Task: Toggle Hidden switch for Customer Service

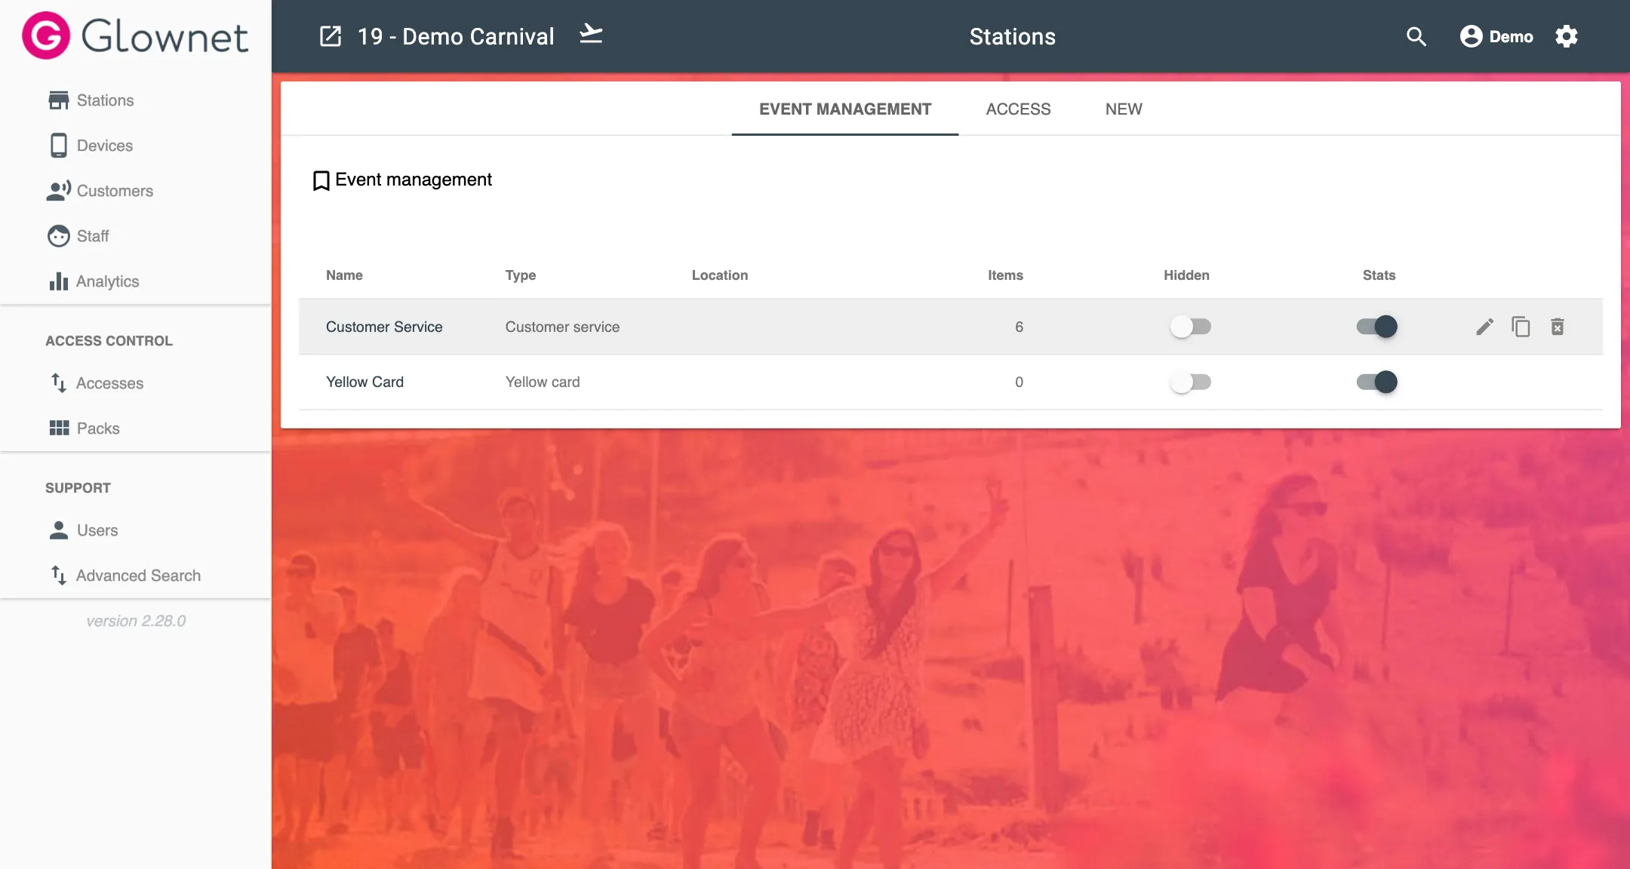Action: (1190, 327)
